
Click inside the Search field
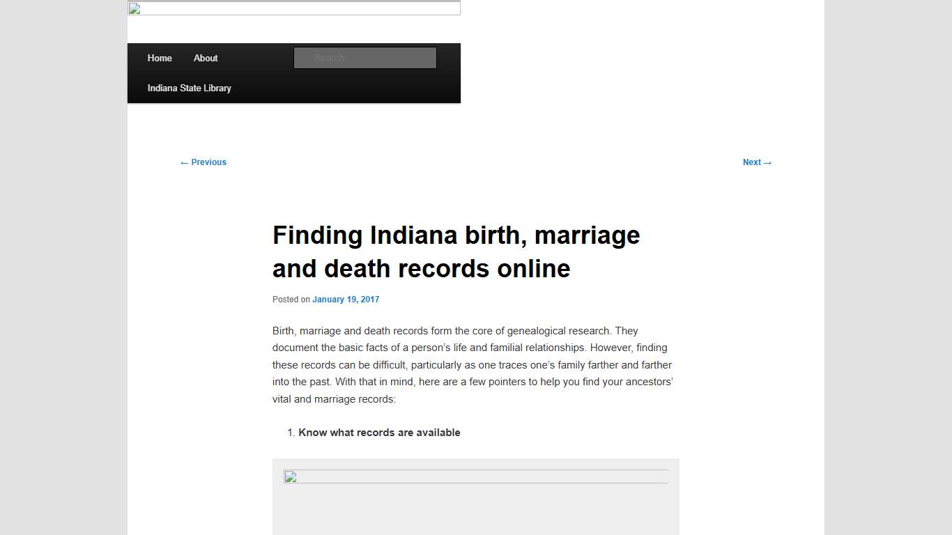pos(364,58)
